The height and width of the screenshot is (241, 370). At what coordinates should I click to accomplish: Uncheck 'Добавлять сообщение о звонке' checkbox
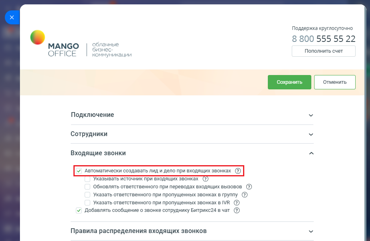point(79,210)
